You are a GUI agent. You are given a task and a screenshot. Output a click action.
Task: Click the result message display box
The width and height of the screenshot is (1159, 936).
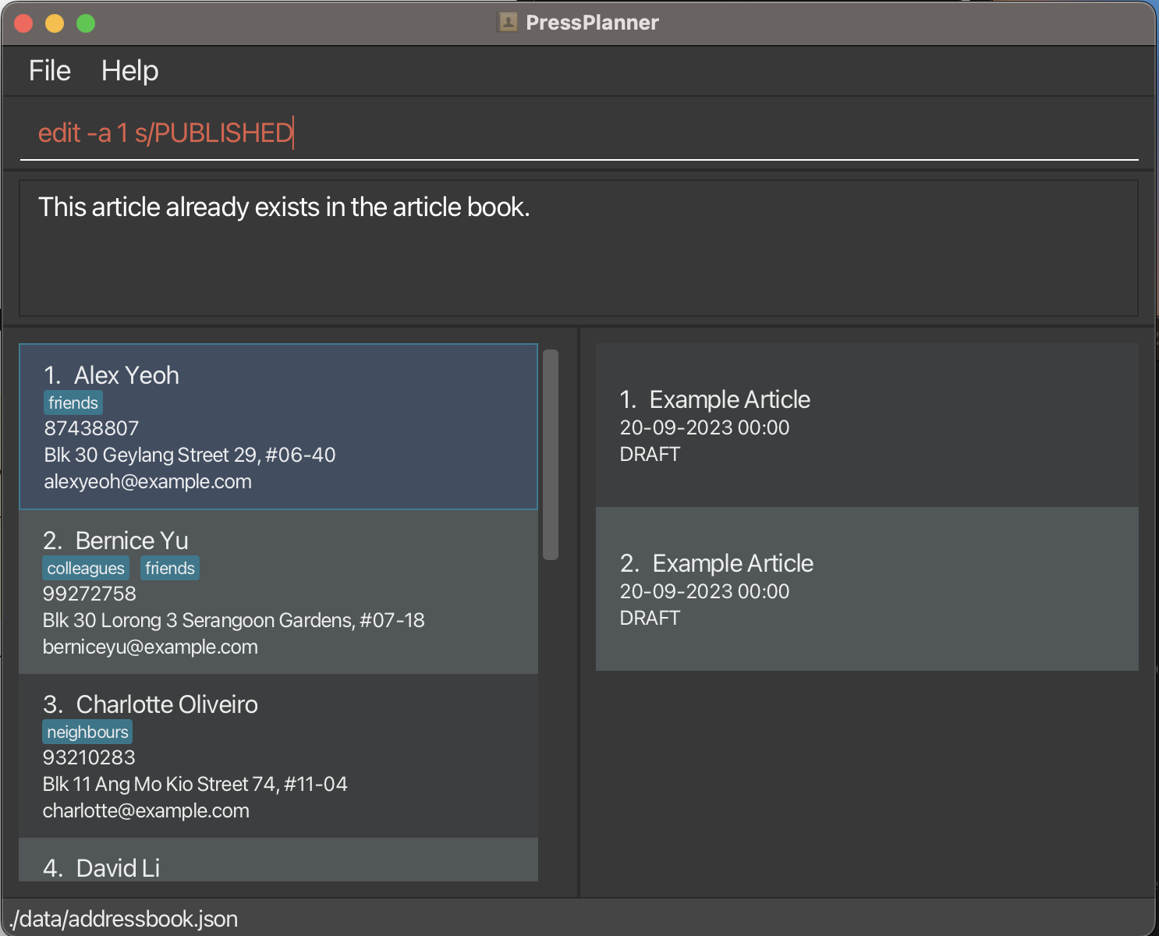click(x=579, y=248)
